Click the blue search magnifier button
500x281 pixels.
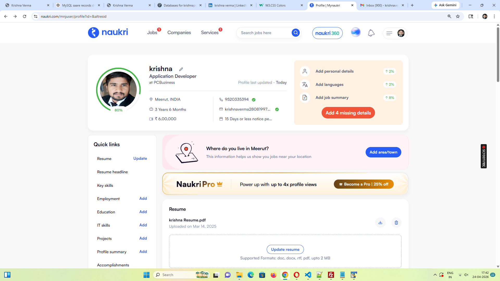[296, 33]
